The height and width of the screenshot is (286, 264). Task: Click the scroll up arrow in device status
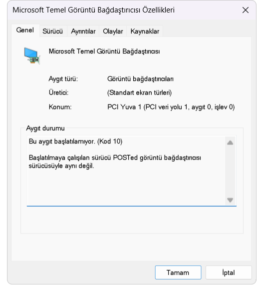[230, 142]
